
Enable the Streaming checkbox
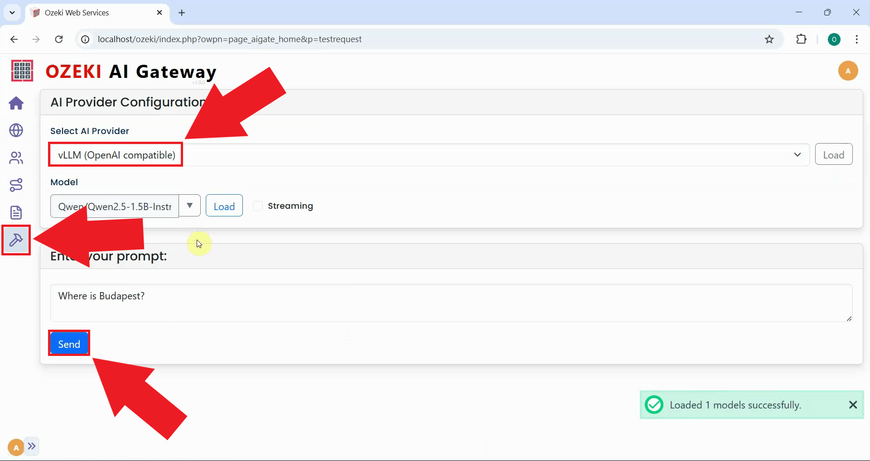(x=257, y=206)
